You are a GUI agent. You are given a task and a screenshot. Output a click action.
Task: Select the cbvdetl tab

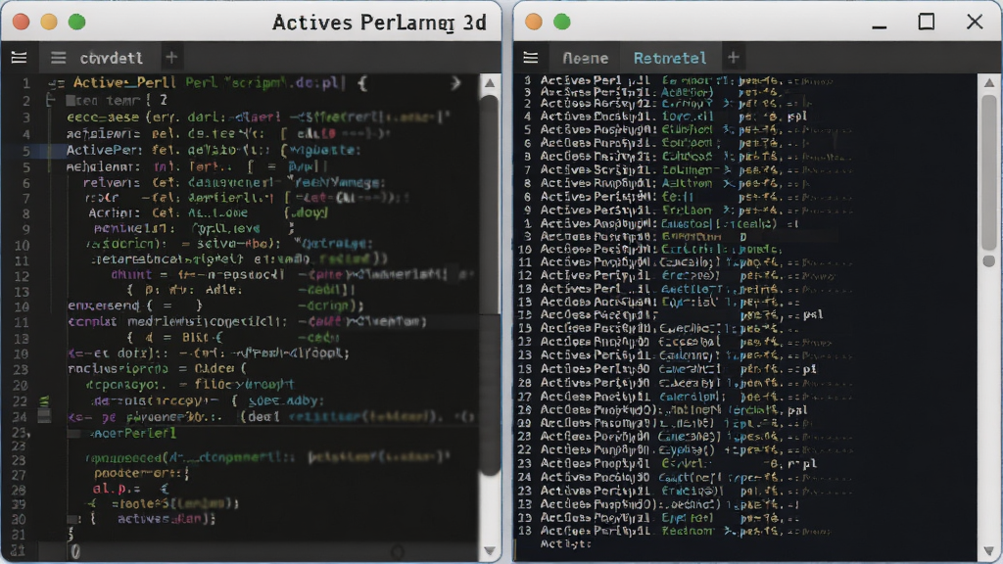(111, 58)
